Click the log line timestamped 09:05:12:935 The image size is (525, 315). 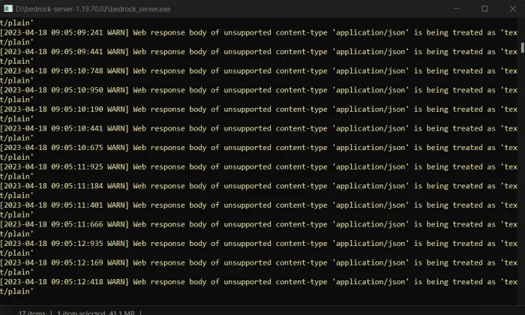point(259,243)
